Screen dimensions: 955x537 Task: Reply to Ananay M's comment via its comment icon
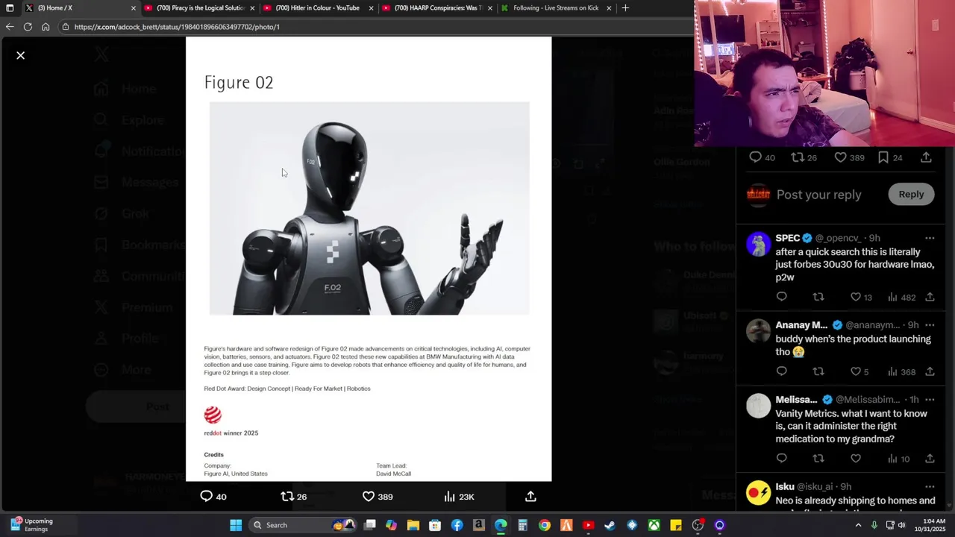[x=781, y=371]
